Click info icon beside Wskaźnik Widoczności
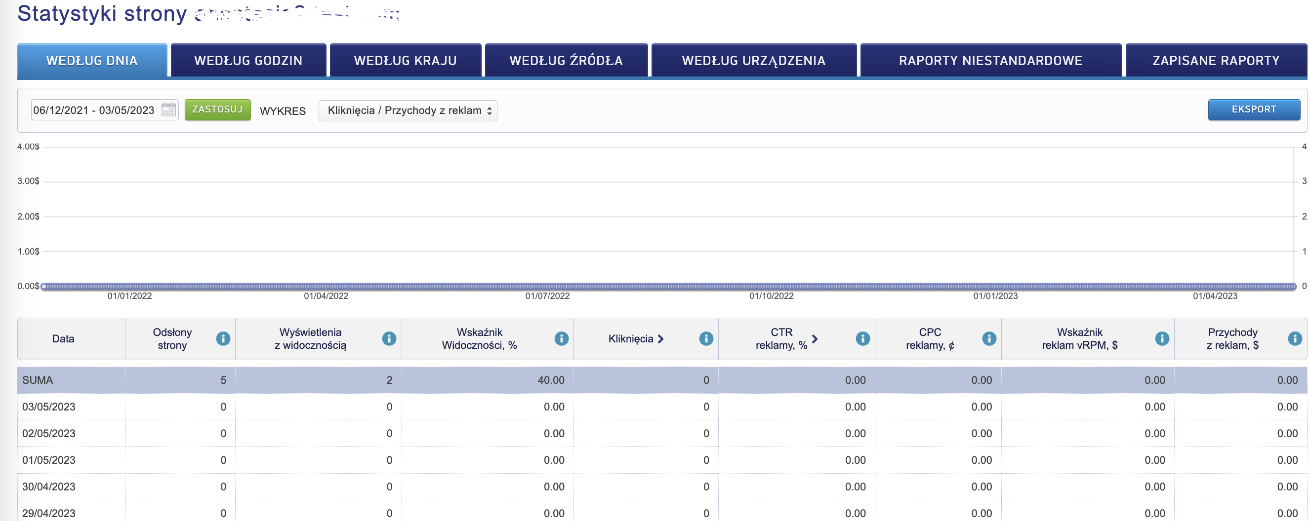Screen dimensions: 1310x521 [x=561, y=339]
